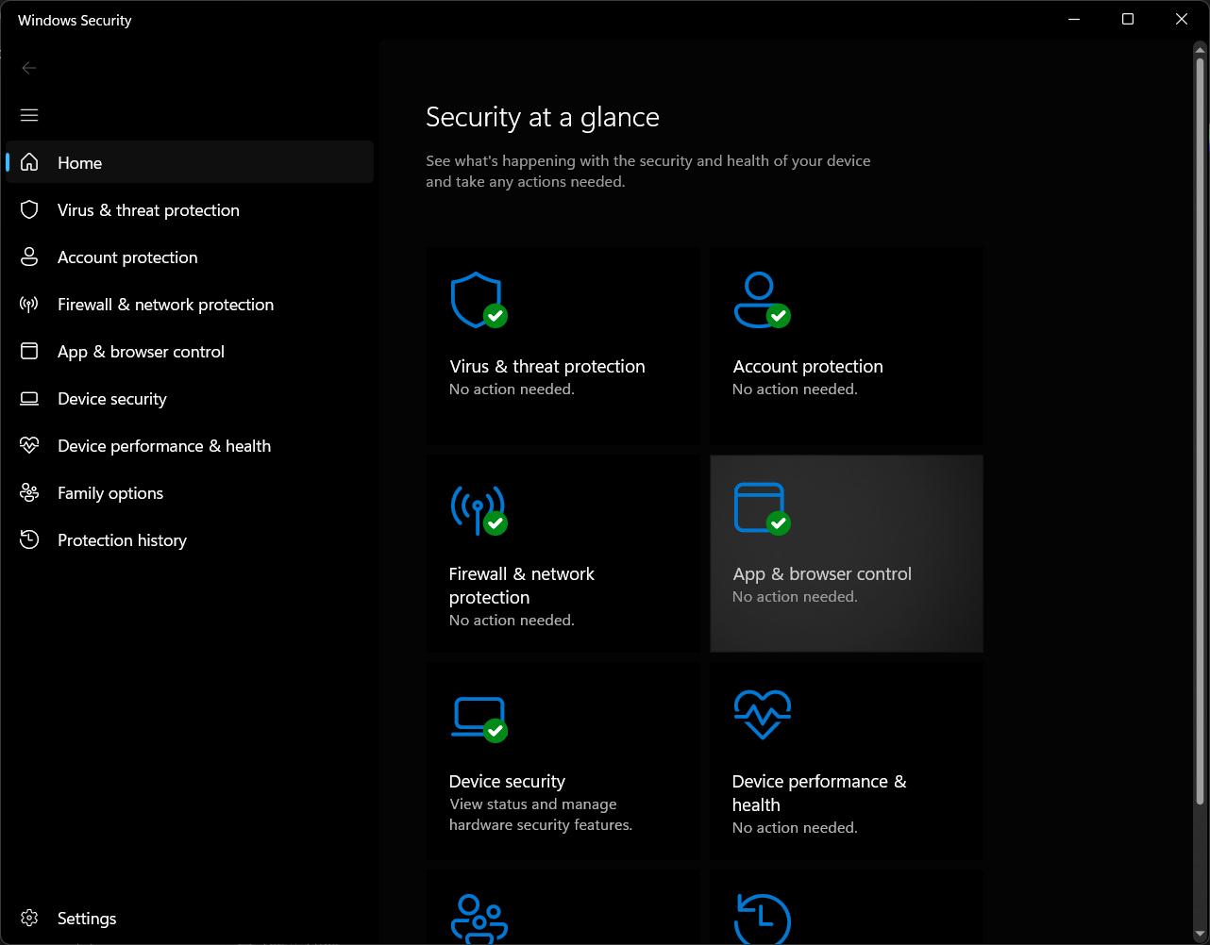This screenshot has width=1210, height=945.
Task: Open Virus & threat protection from sidebar
Action: 148,209
